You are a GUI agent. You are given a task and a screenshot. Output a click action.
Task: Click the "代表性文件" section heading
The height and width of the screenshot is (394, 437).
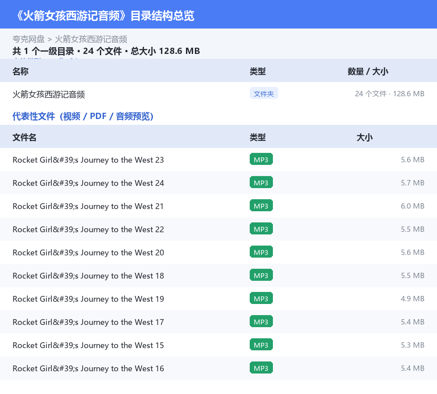pos(83,116)
